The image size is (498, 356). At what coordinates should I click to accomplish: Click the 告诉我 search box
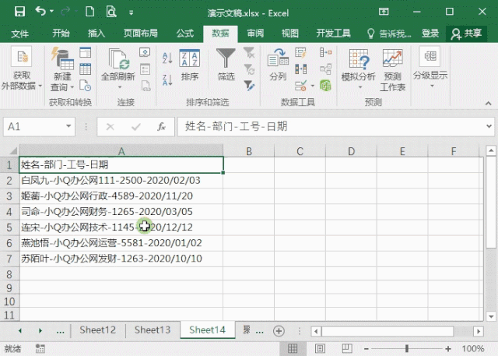pos(389,33)
